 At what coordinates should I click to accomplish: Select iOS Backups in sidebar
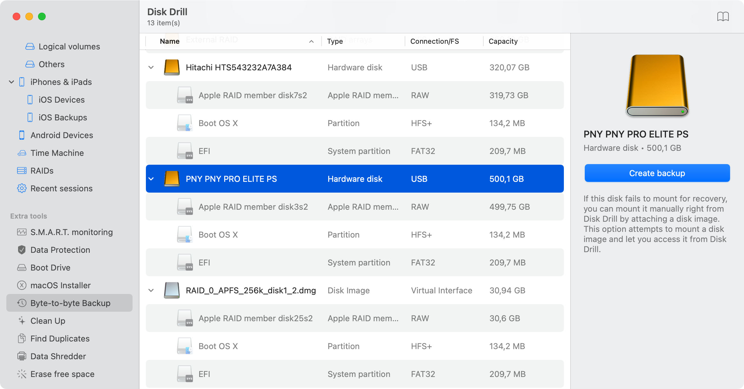coord(69,118)
